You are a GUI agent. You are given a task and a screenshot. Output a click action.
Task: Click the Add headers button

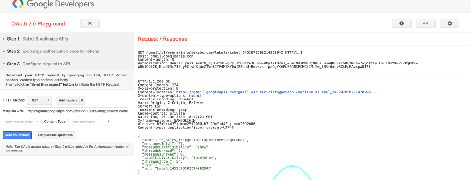pos(68,100)
